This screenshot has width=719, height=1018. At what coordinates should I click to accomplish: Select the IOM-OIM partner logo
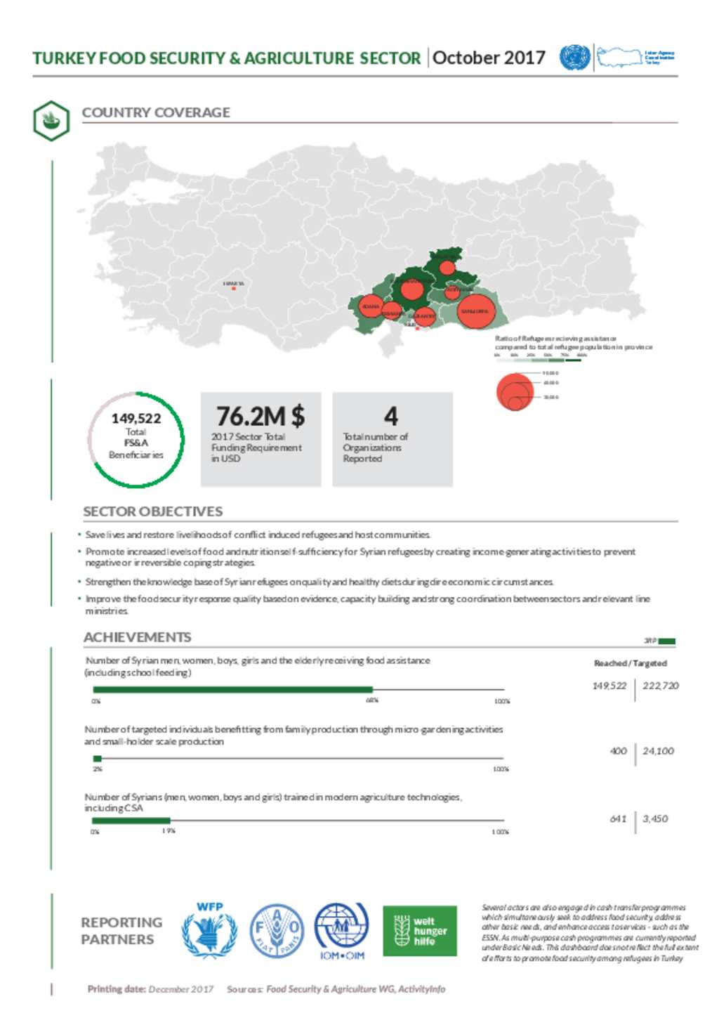point(341,932)
